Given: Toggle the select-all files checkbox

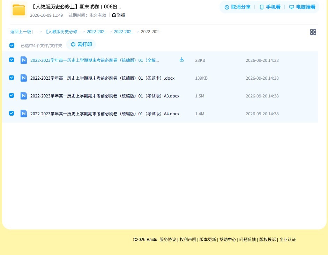Looking at the screenshot, I should tap(12, 45).
